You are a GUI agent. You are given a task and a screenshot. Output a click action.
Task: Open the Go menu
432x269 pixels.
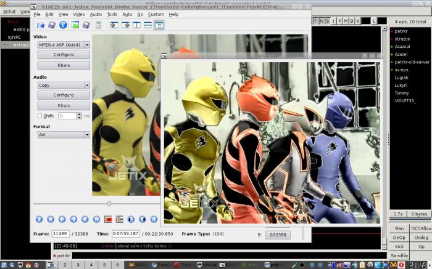140,14
